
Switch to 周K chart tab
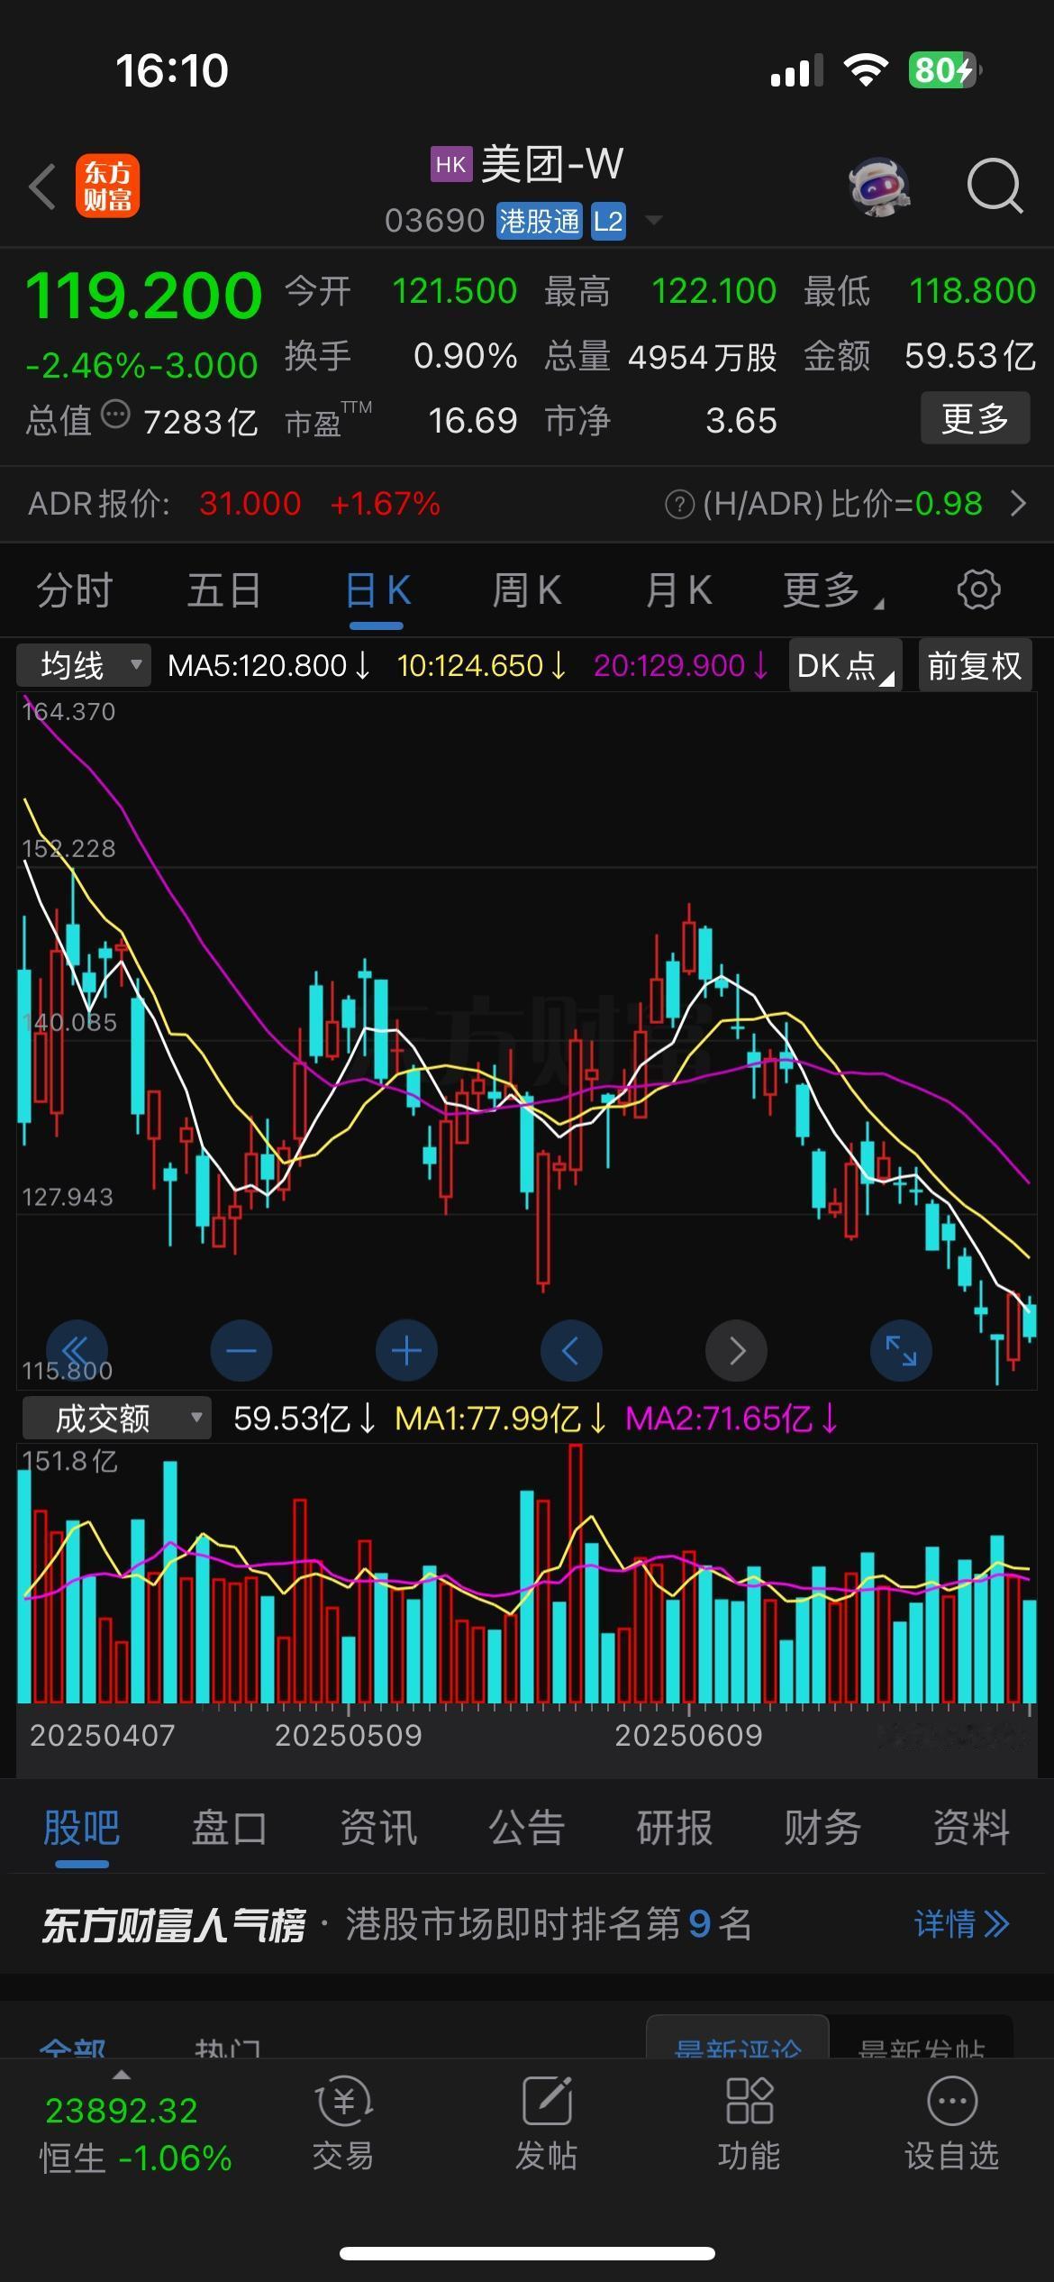tap(527, 591)
